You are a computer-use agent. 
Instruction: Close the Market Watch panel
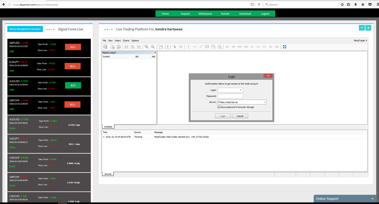(155, 52)
